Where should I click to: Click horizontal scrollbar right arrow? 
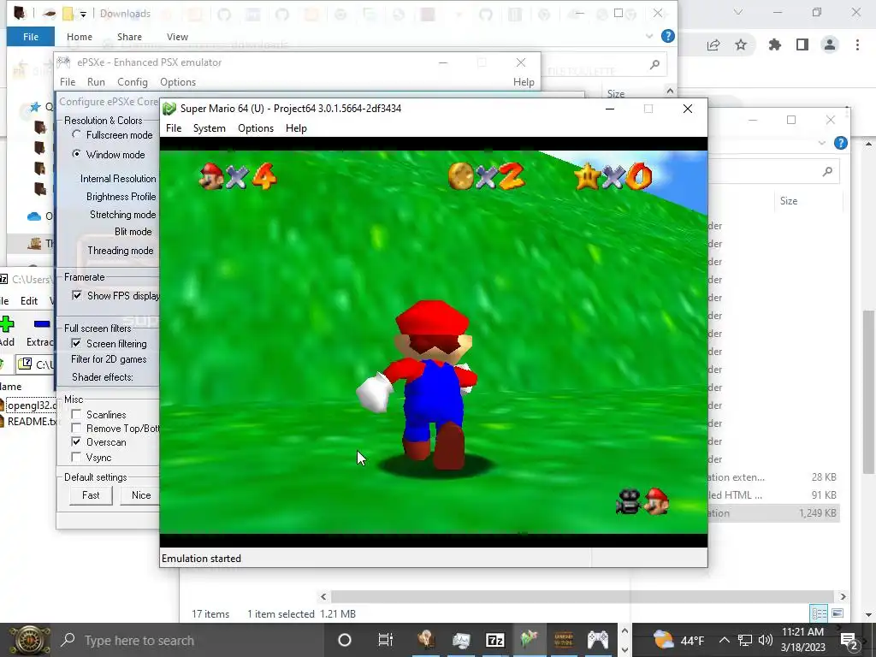click(843, 596)
